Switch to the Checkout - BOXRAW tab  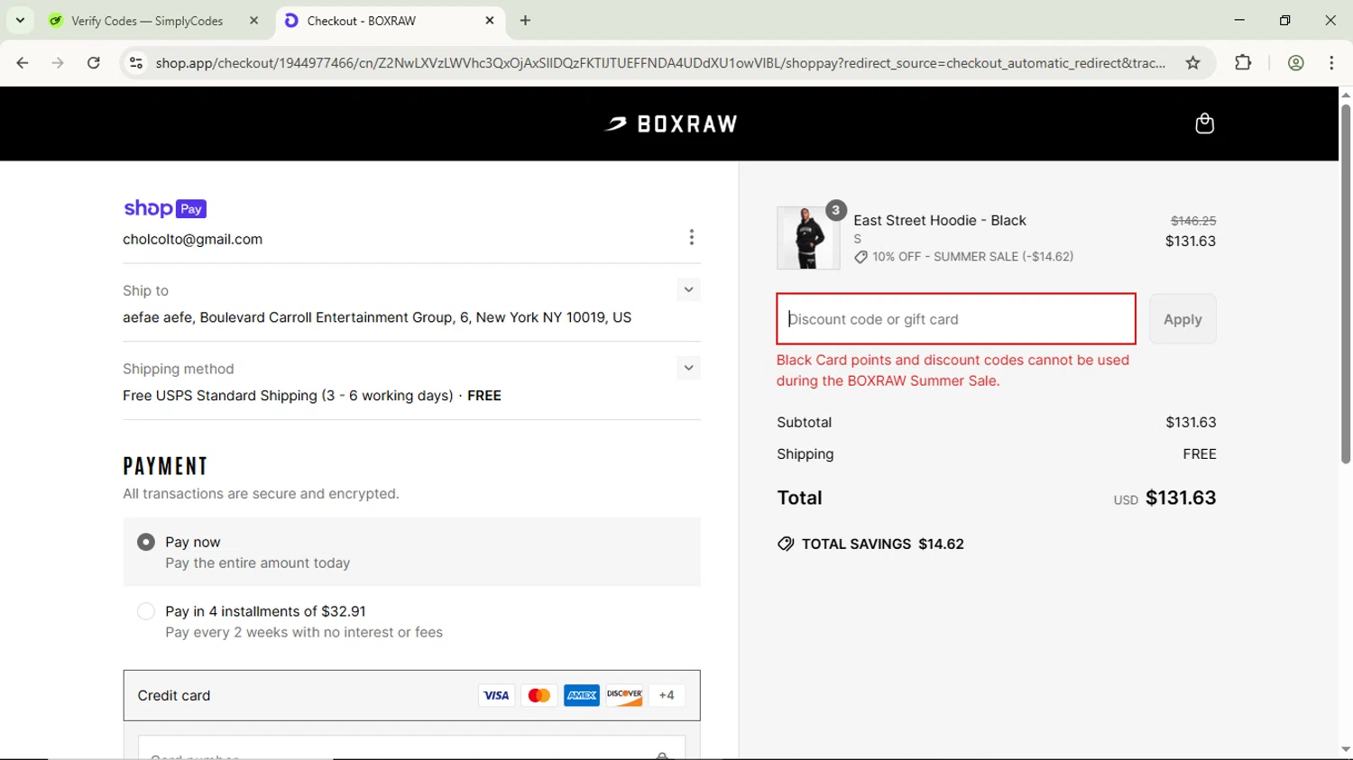pos(390,20)
